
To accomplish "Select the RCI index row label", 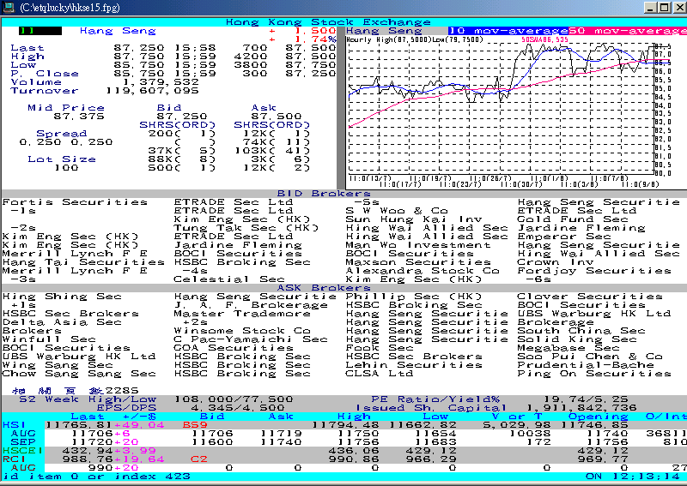I will tap(14, 459).
